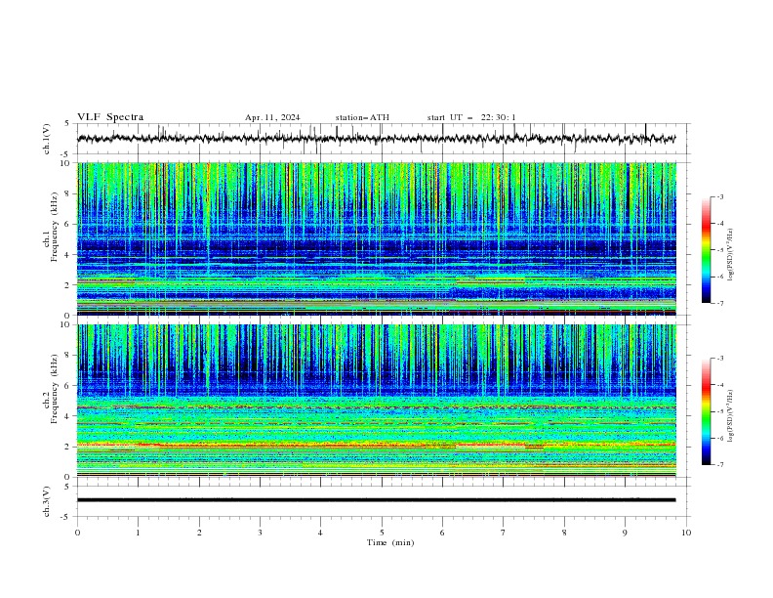Click the upper PSD color bar

point(707,250)
